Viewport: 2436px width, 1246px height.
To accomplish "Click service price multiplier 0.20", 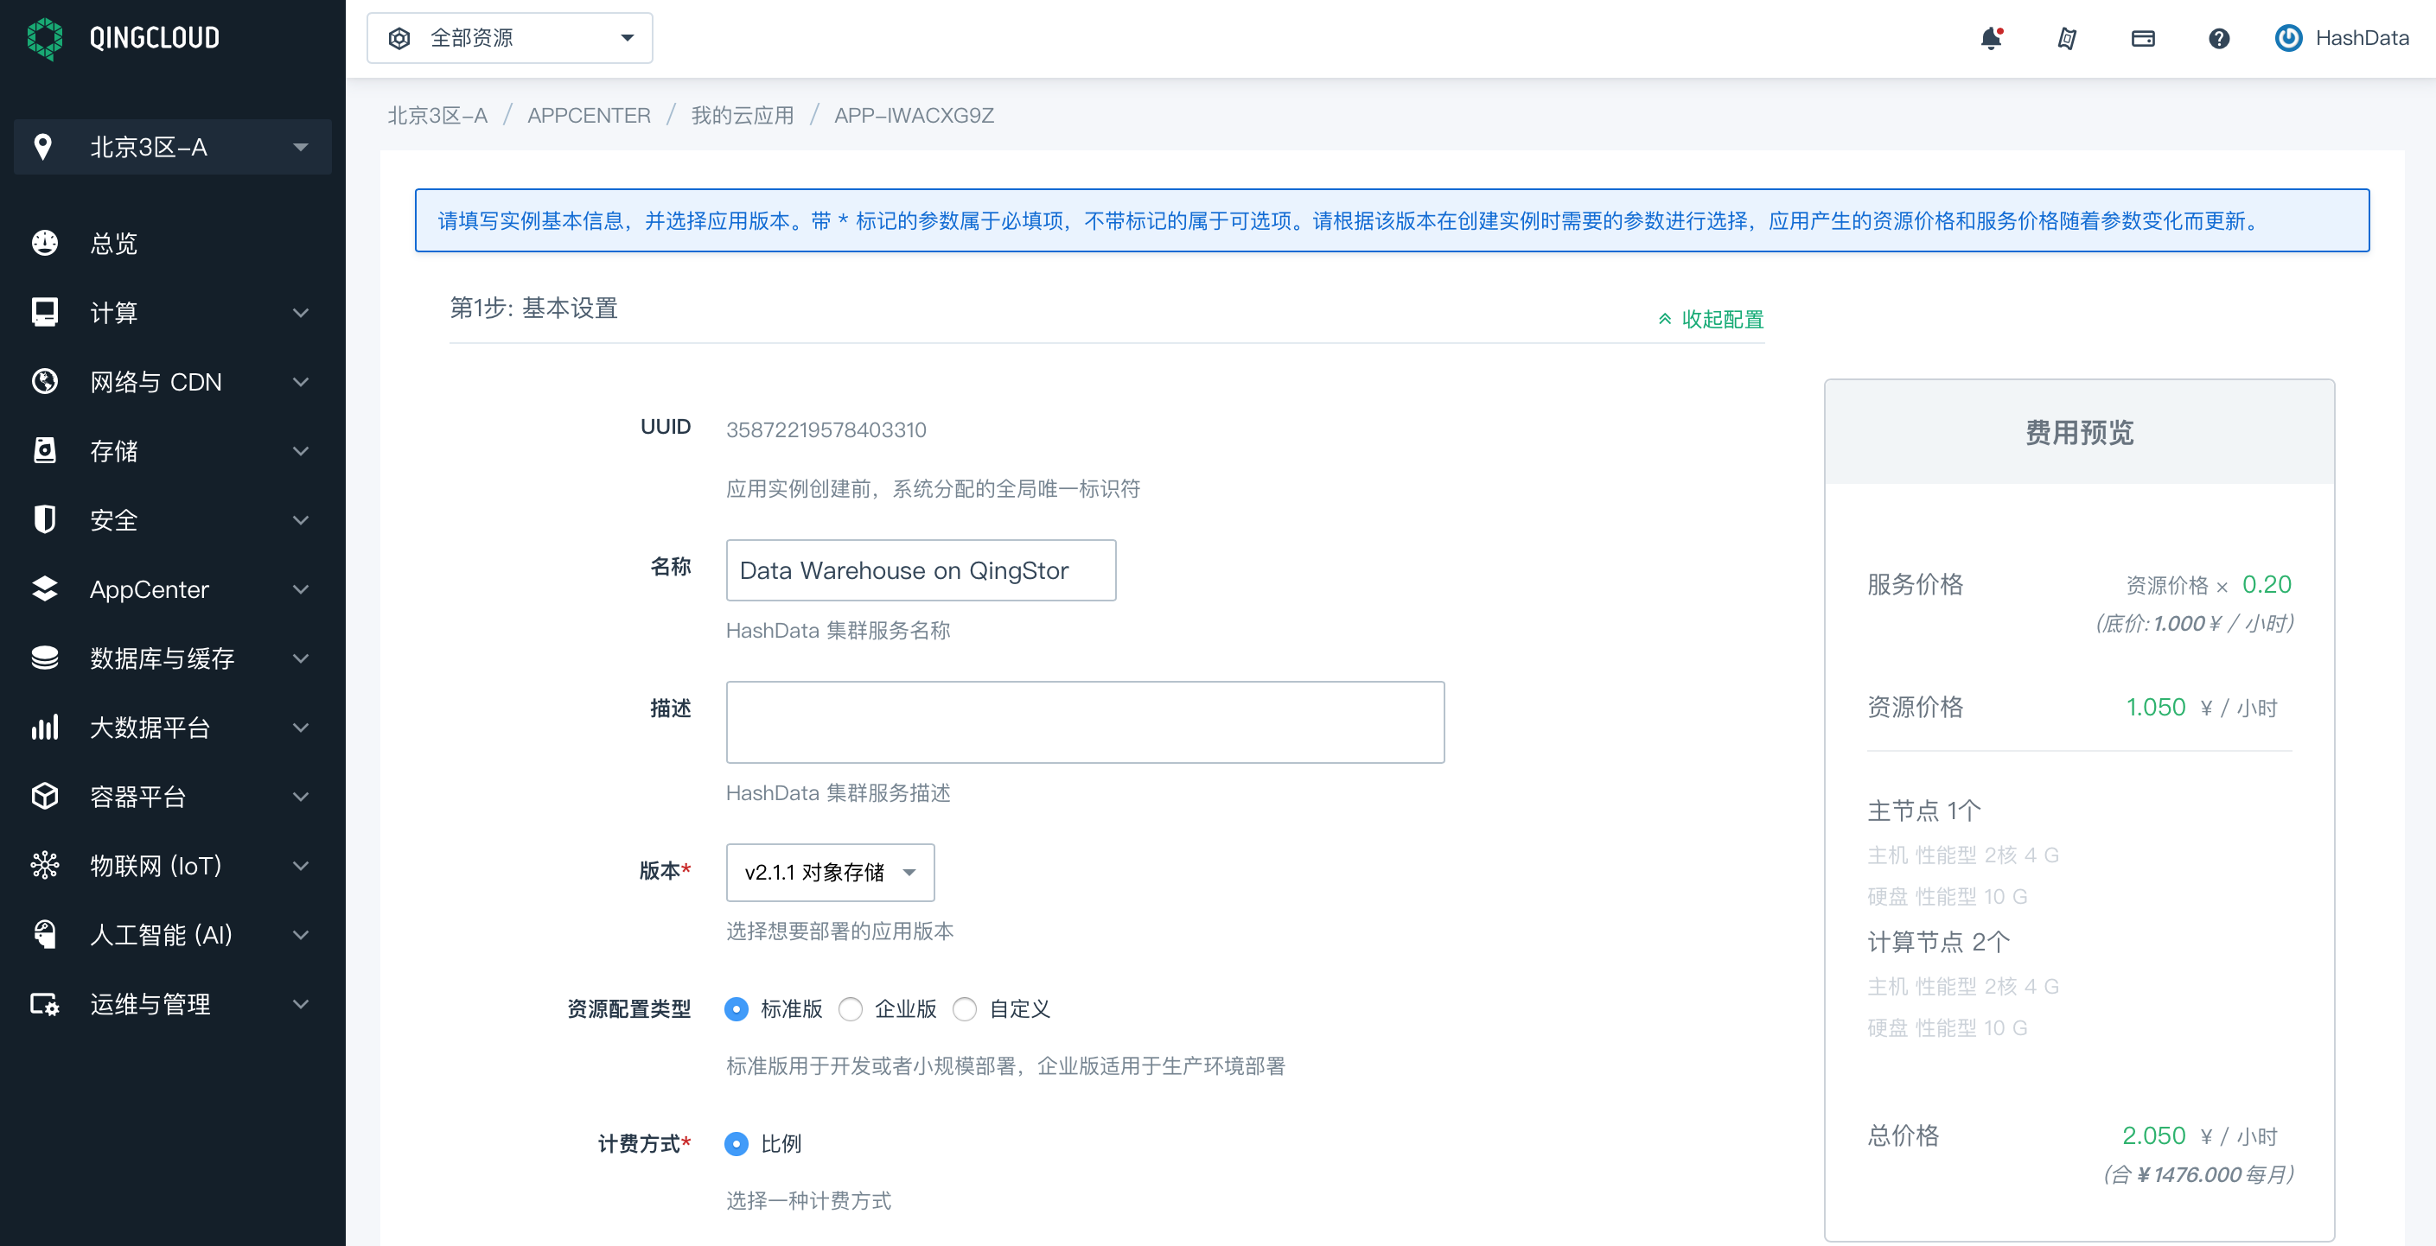I will 2266,583.
